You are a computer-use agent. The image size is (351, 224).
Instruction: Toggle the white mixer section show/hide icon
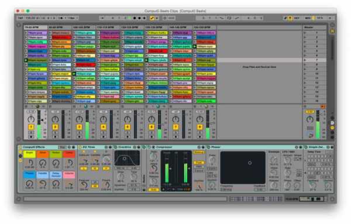332,123
